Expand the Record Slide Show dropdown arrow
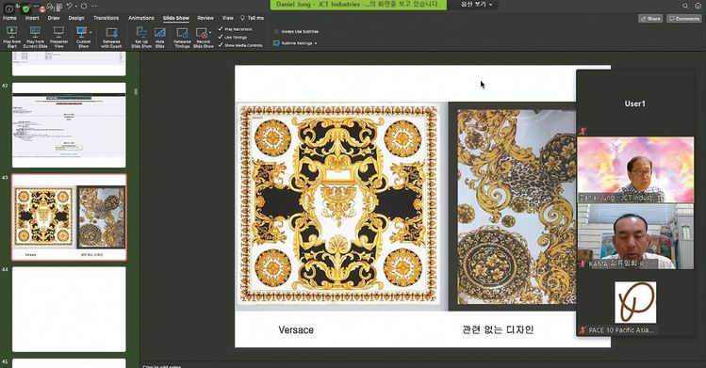The image size is (706, 368). point(210,33)
